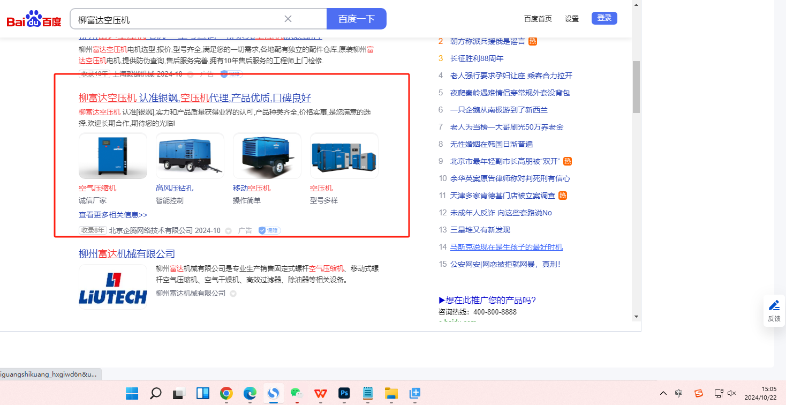This screenshot has height=405, width=786.
Task: Open hot search 朝方称派兵援俄是谣言
Action: (x=488, y=41)
